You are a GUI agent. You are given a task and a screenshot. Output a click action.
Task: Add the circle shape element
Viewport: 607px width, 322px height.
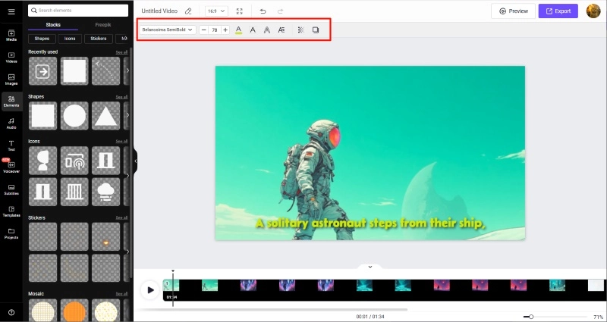tap(74, 116)
